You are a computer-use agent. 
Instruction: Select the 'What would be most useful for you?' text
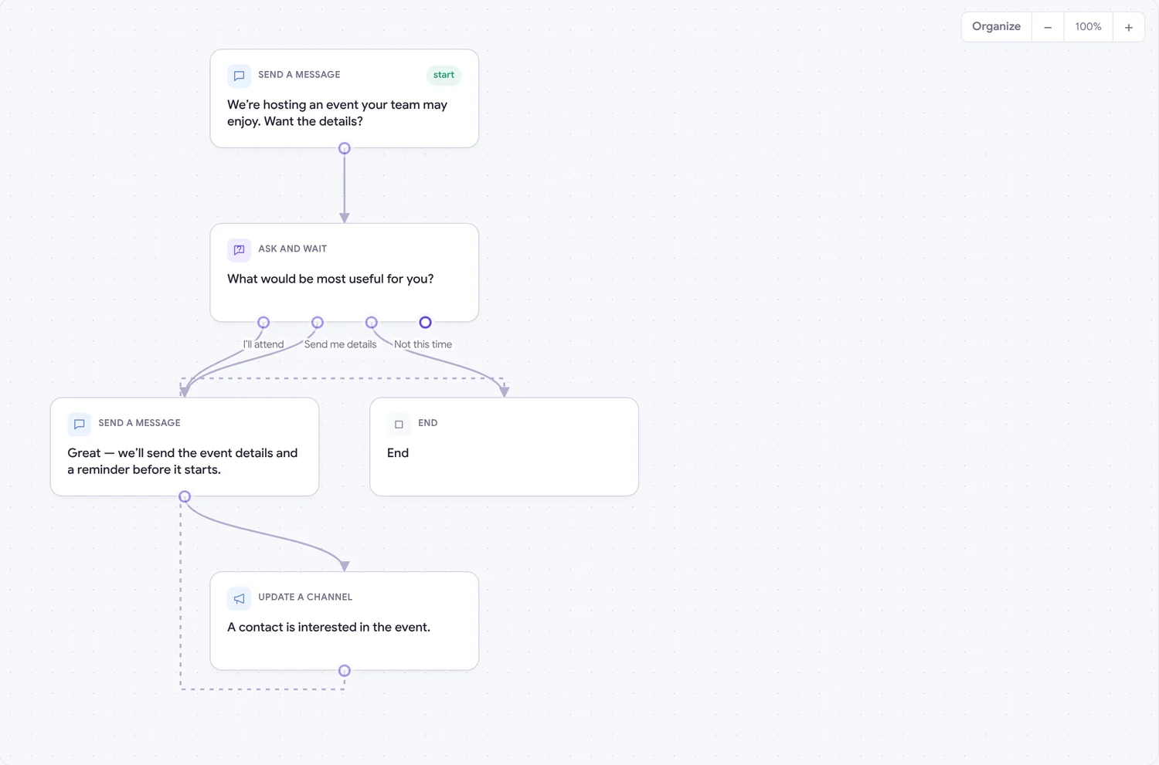[330, 279]
